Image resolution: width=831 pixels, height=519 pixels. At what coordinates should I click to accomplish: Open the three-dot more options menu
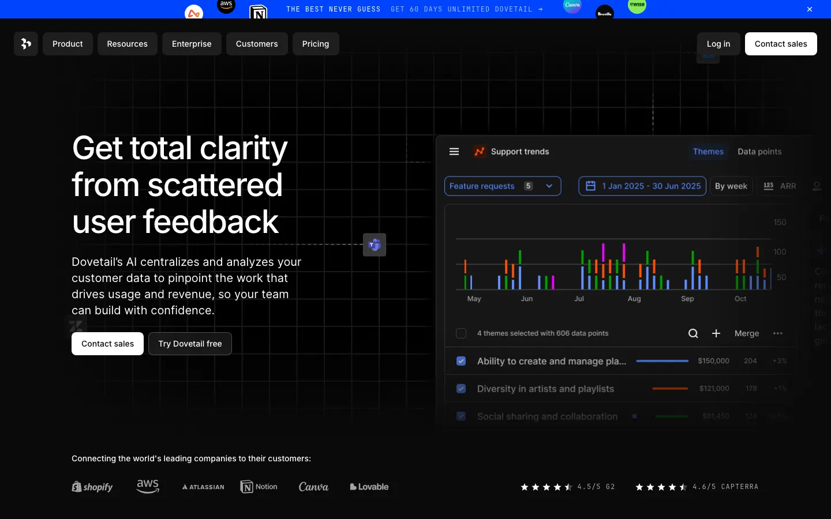(778, 333)
